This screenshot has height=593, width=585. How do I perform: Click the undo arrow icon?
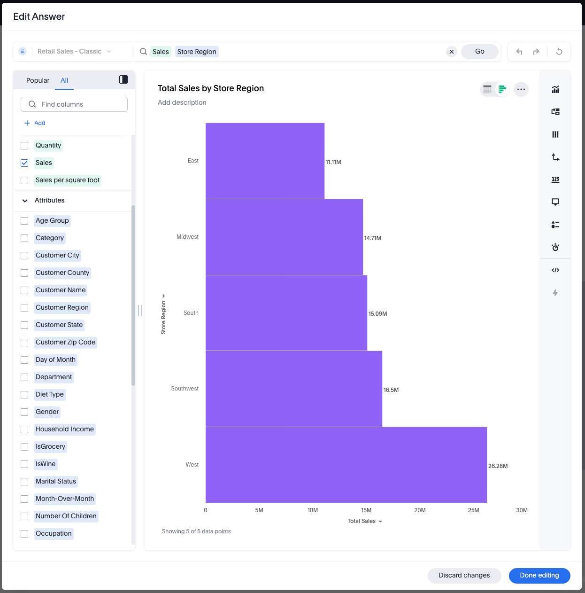(519, 52)
